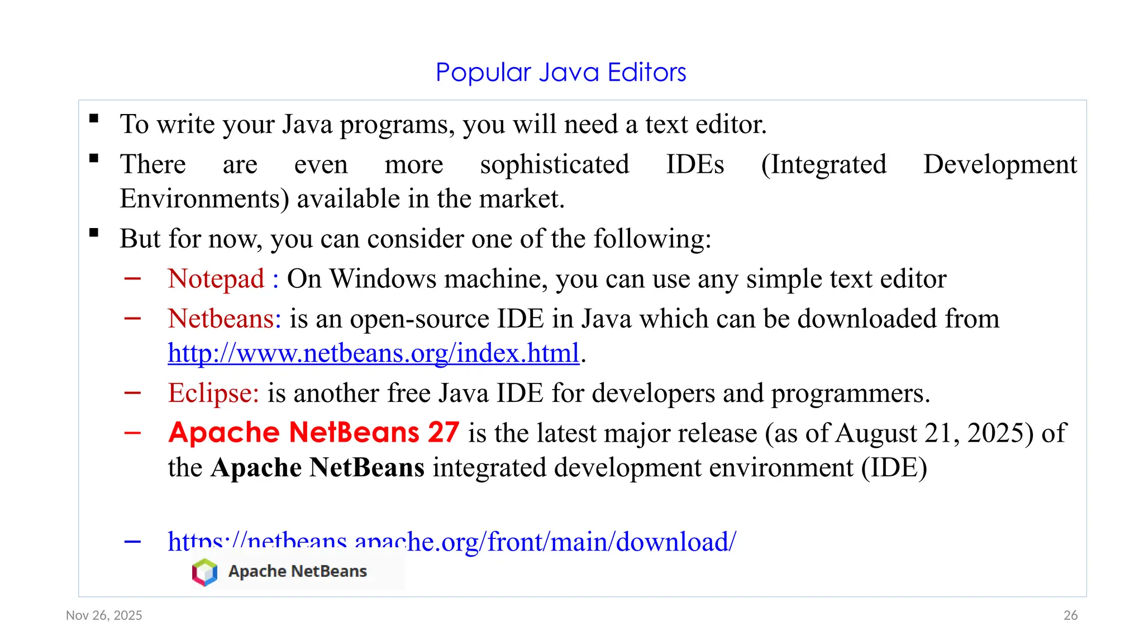The height and width of the screenshot is (644, 1144).
Task: Open the netbeans.org index.html link
Action: [373, 353]
